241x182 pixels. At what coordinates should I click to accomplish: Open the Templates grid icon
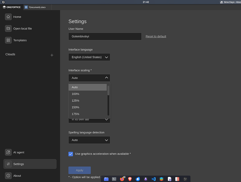coord(8,40)
